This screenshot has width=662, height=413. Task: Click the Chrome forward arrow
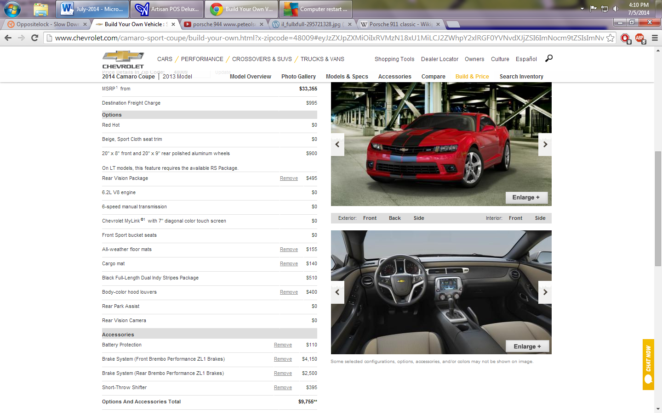pyautogui.click(x=21, y=38)
